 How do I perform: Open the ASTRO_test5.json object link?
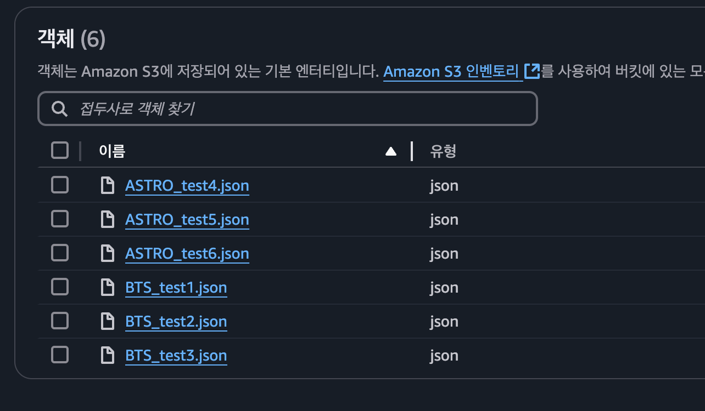point(187,220)
